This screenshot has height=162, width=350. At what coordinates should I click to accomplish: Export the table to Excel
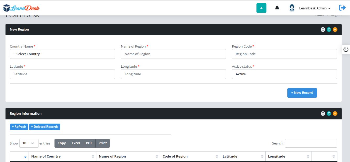[x=76, y=143]
